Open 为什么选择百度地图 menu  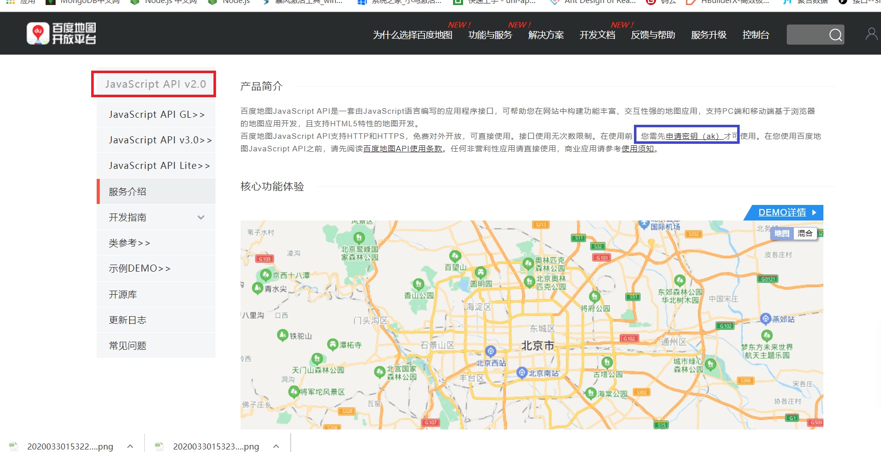click(x=412, y=35)
